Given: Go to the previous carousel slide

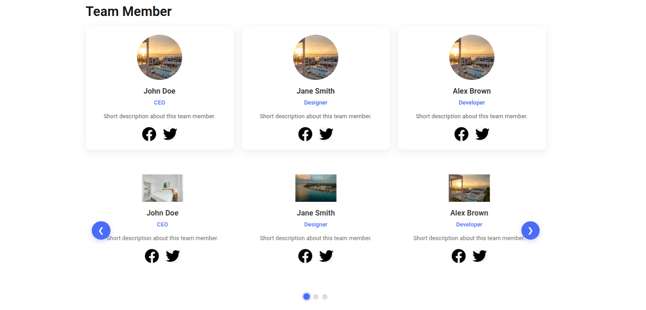Looking at the screenshot, I should (101, 231).
